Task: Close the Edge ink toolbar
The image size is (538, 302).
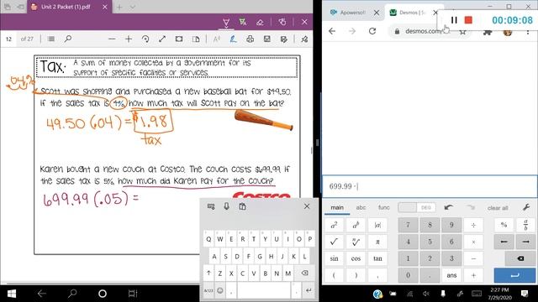Action: pos(304,22)
